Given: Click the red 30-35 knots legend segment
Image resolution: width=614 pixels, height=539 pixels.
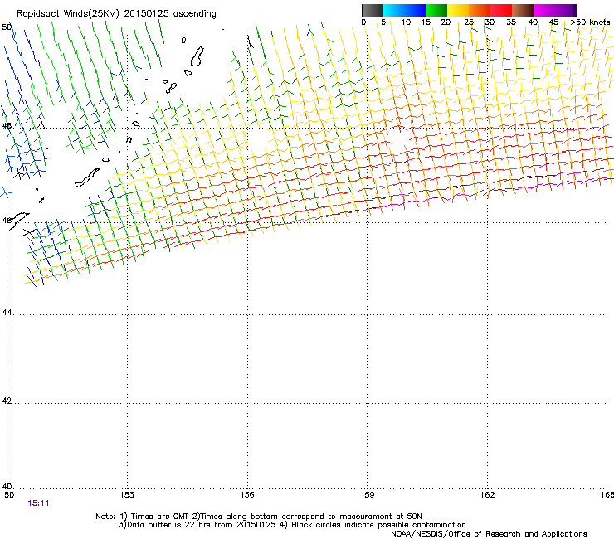Looking at the screenshot, I should tap(501, 10).
